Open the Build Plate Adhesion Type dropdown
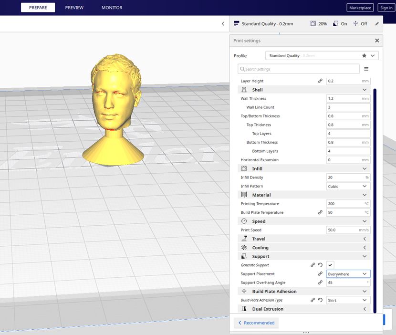 [348, 300]
